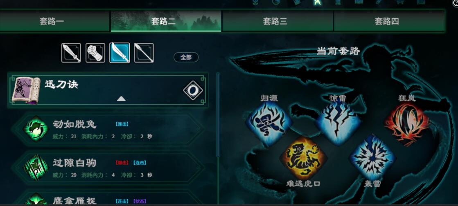Select the 鹰拿雁捉 skill entry
This screenshot has width=458, height=206.
(108, 198)
